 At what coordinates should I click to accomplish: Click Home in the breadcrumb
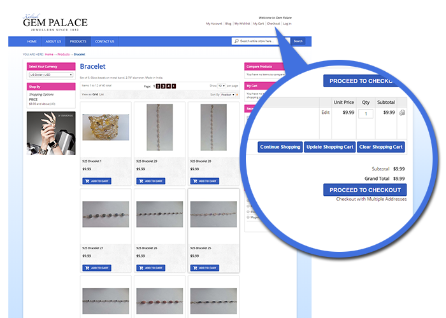coord(49,54)
